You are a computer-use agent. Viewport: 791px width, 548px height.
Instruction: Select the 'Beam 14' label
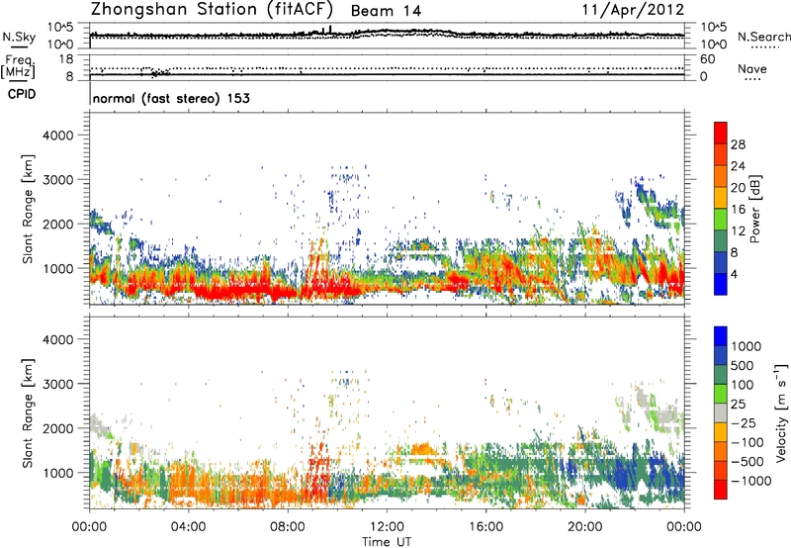(x=386, y=11)
